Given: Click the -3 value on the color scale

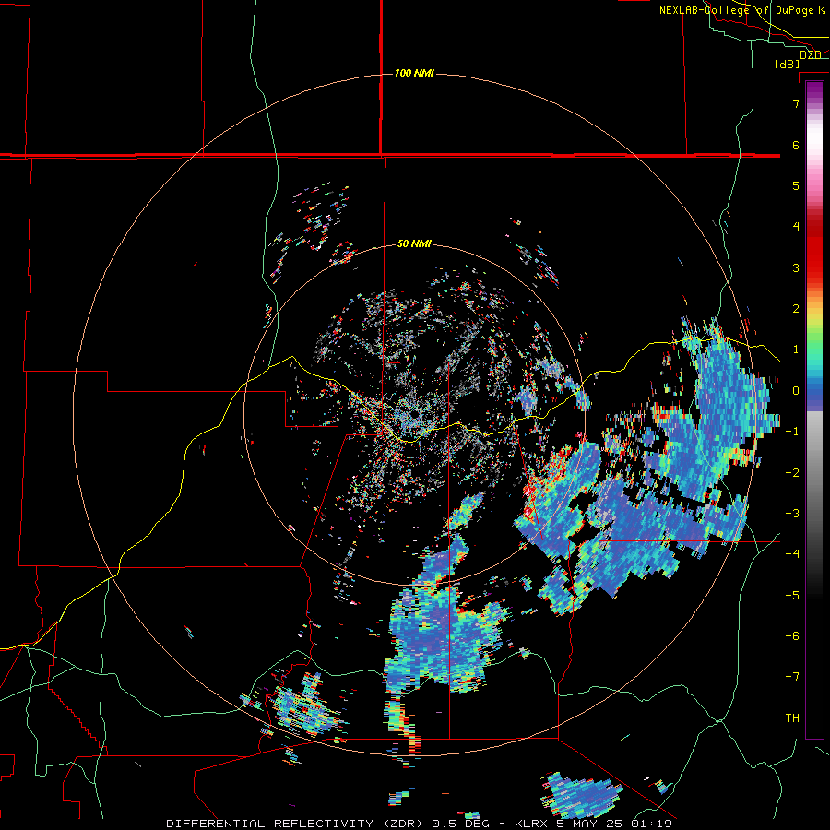Looking at the screenshot, I should tap(792, 514).
